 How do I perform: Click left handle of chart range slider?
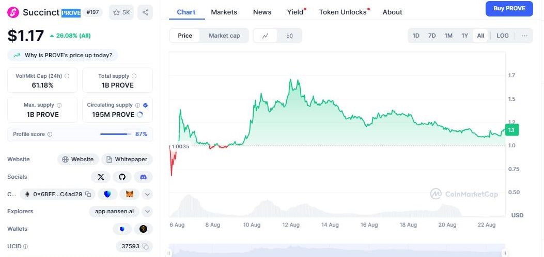[169, 253]
